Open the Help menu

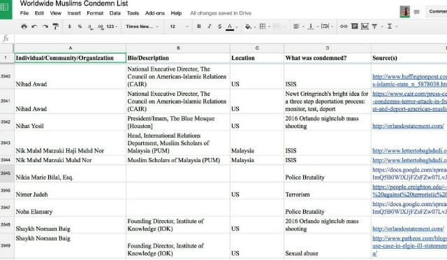tap(176, 13)
